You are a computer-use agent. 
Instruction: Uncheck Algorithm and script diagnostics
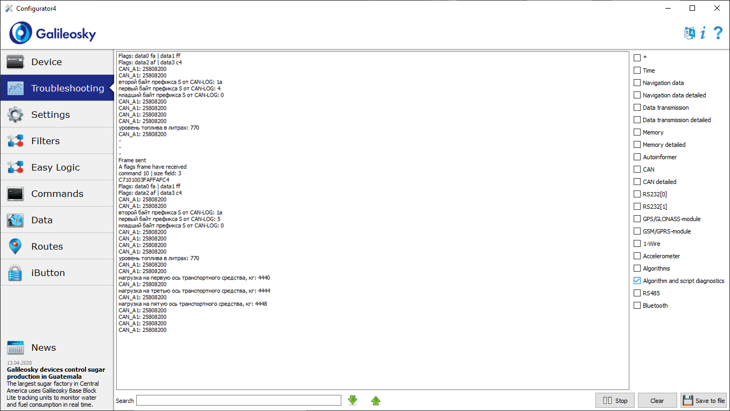(637, 281)
